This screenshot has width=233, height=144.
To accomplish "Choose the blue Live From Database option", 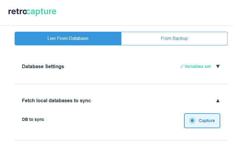I will click(68, 38).
